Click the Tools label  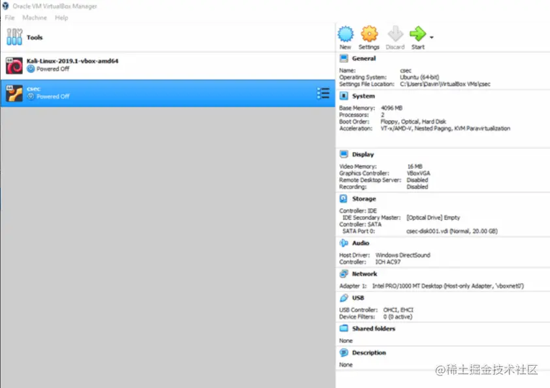point(35,37)
